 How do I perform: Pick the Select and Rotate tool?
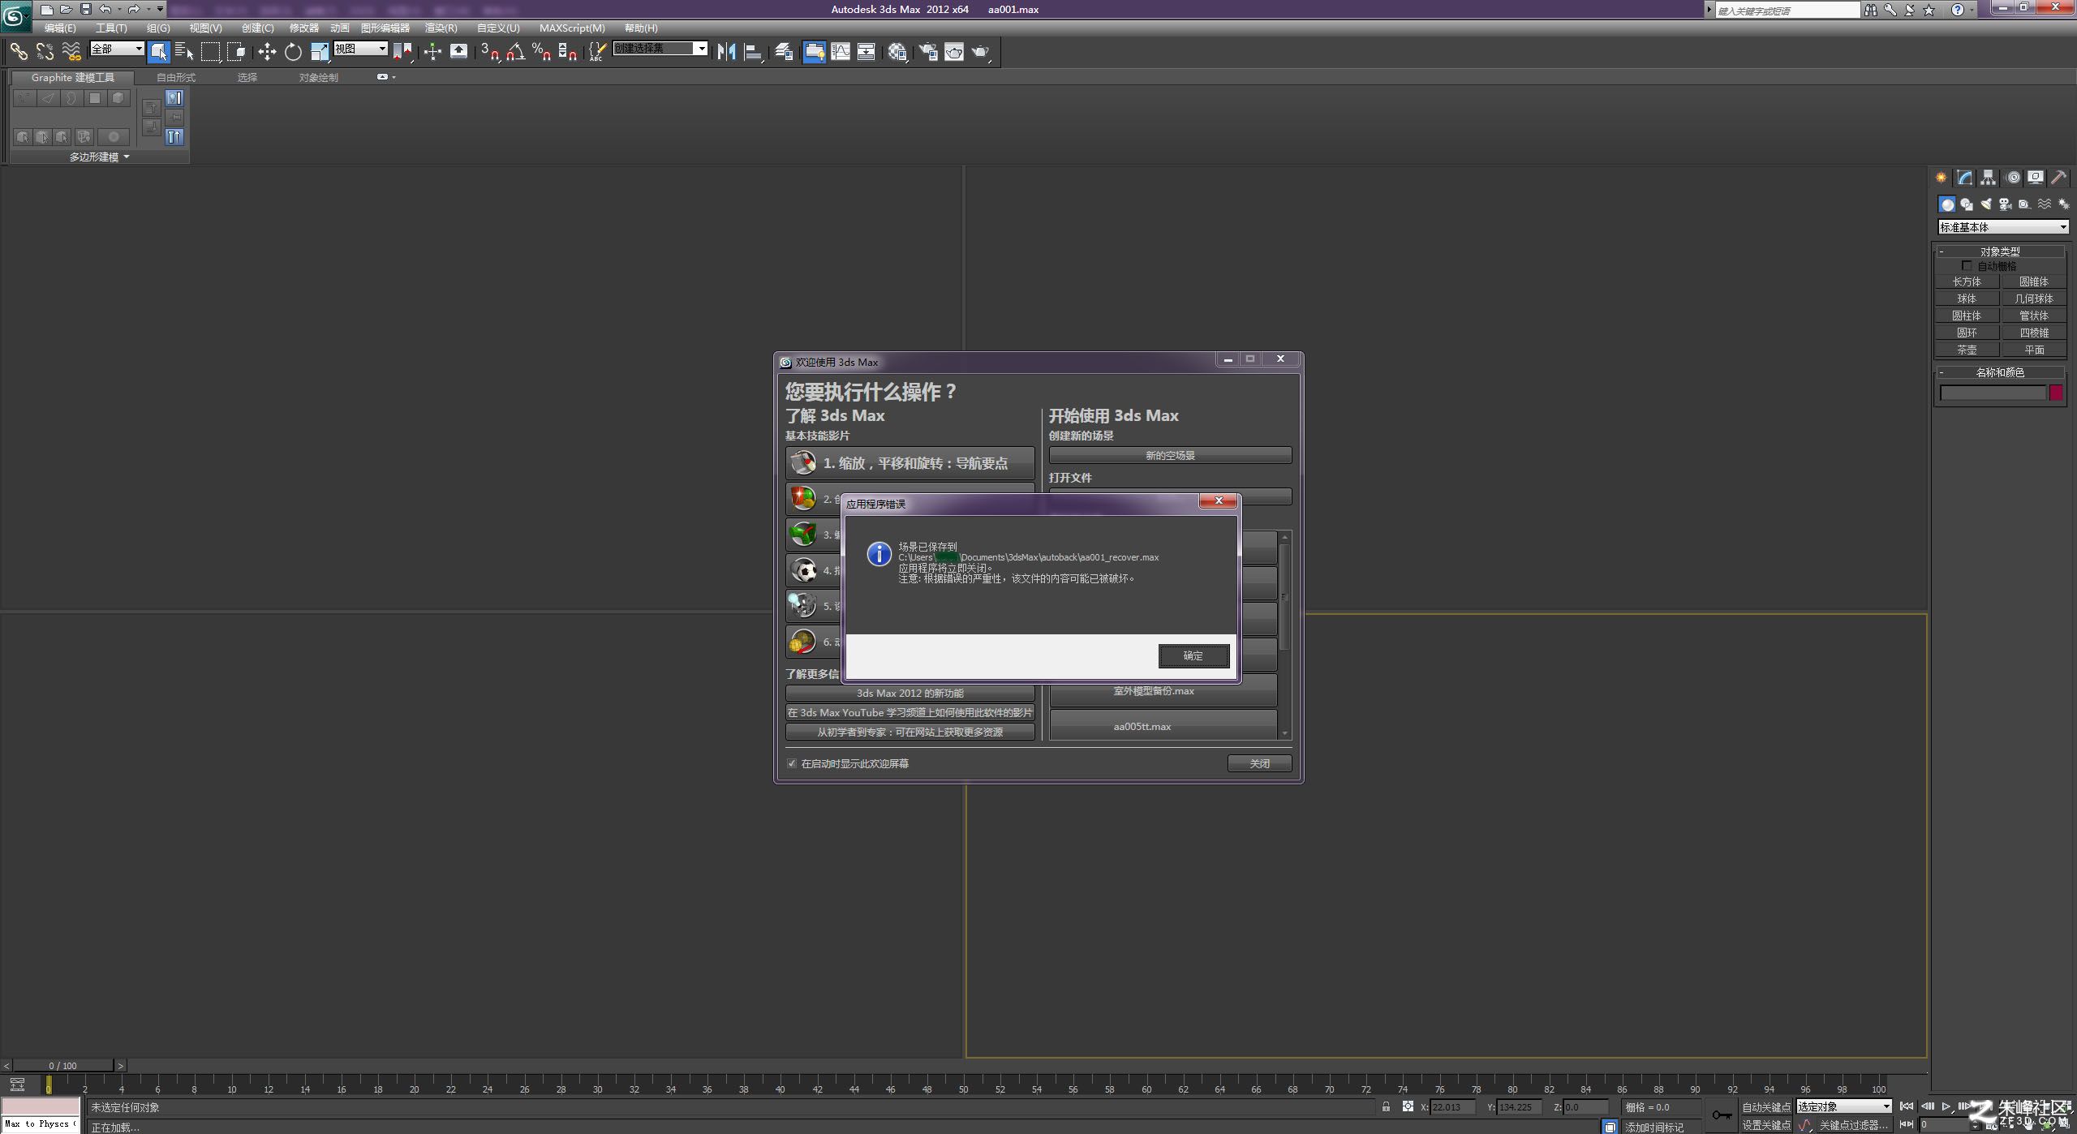[293, 52]
